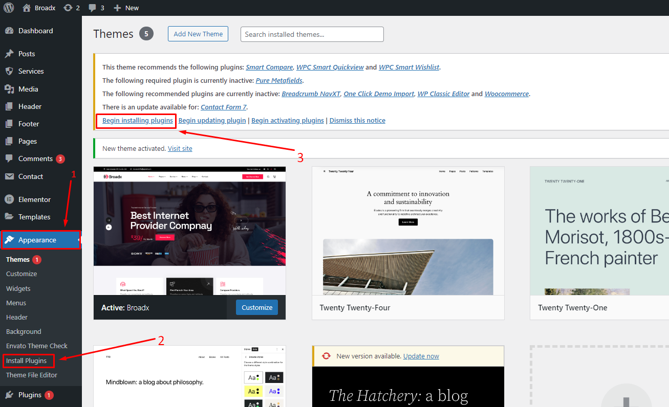Click the Templates folder icon
Screen dimensions: 669x407
pyautogui.click(x=9, y=217)
